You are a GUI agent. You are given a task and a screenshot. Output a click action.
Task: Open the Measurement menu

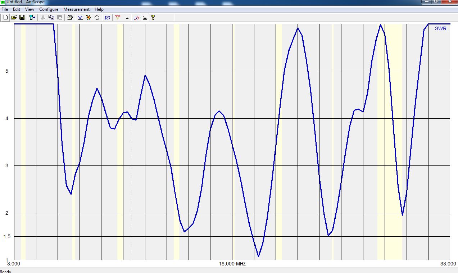76,9
